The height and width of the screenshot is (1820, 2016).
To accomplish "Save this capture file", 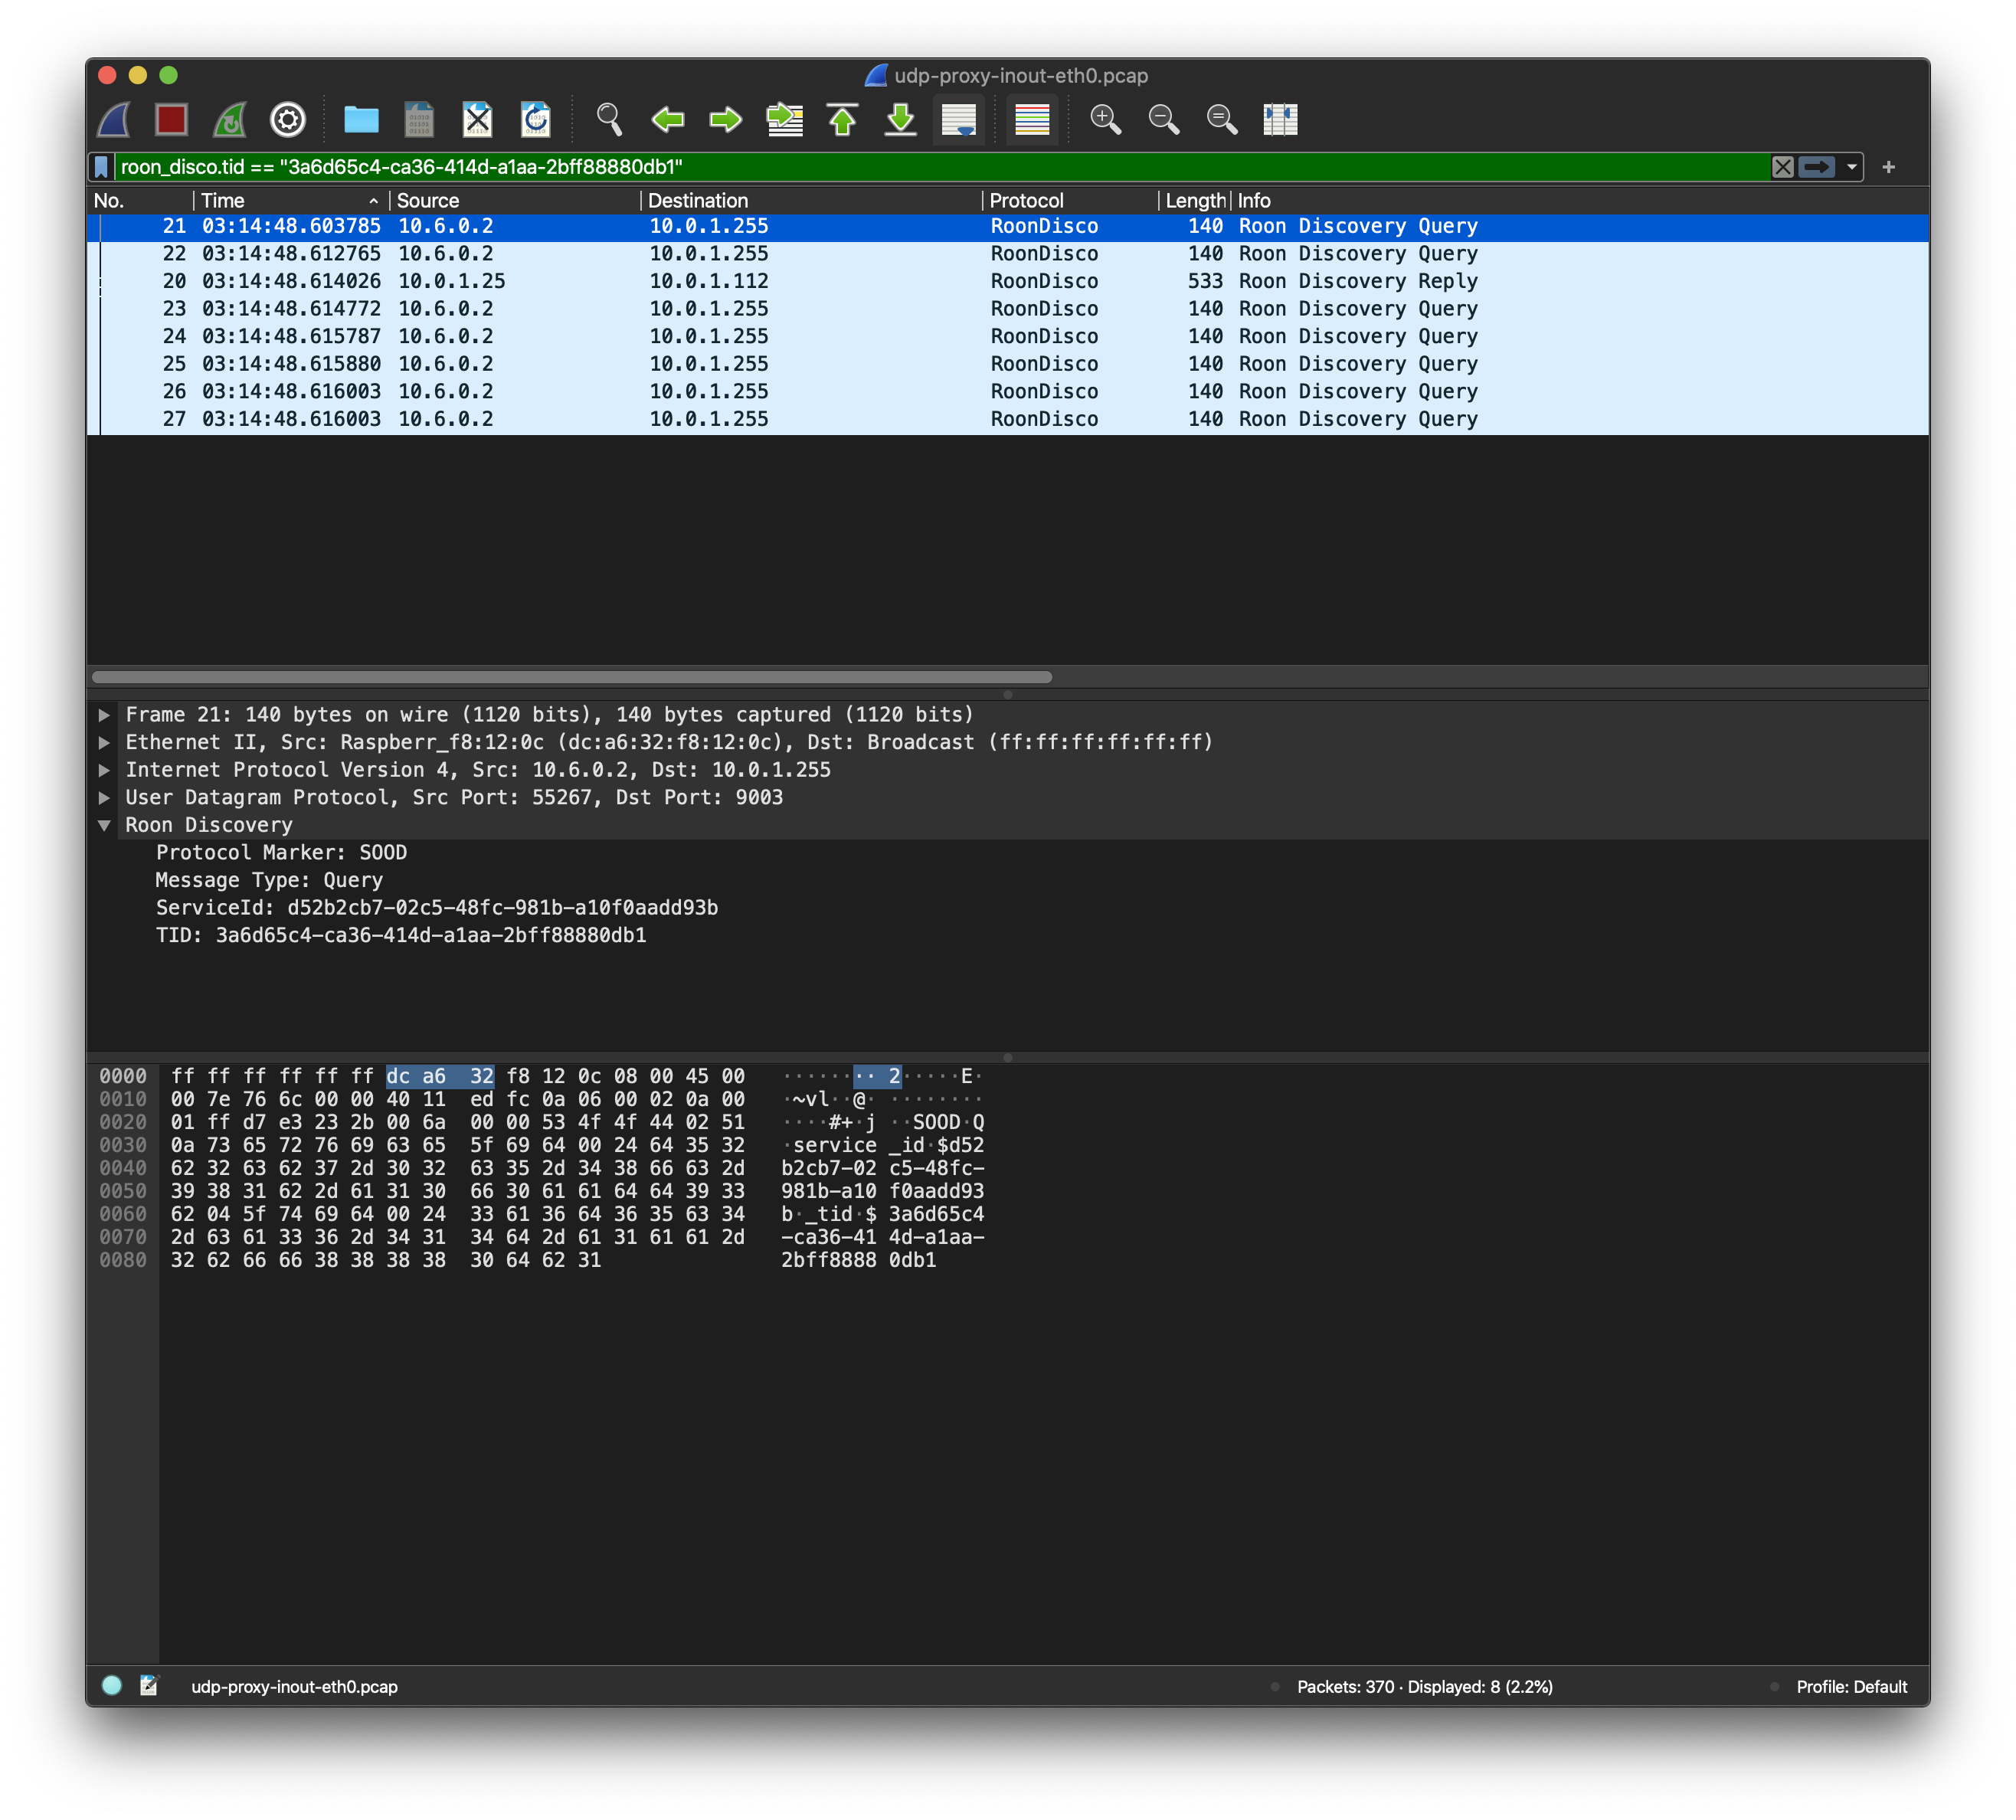I will 419,120.
